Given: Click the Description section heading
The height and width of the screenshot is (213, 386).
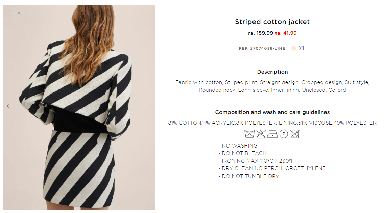Looking at the screenshot, I should coord(272,72).
